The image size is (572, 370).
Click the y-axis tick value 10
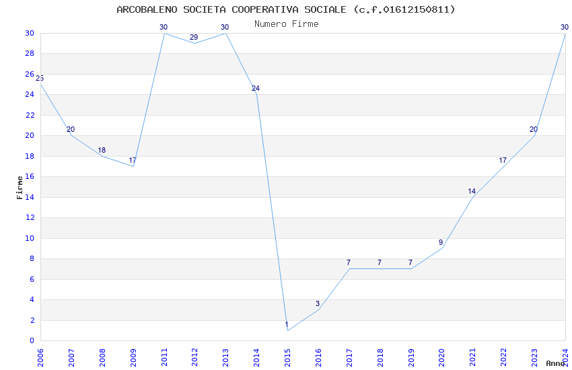coord(30,238)
